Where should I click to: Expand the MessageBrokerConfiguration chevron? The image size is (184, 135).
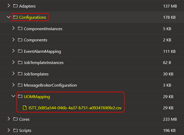tap(13, 85)
